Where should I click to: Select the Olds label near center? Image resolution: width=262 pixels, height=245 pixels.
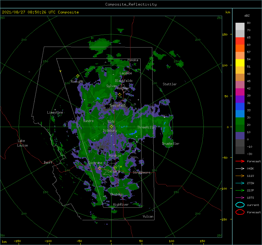[x=111, y=121]
